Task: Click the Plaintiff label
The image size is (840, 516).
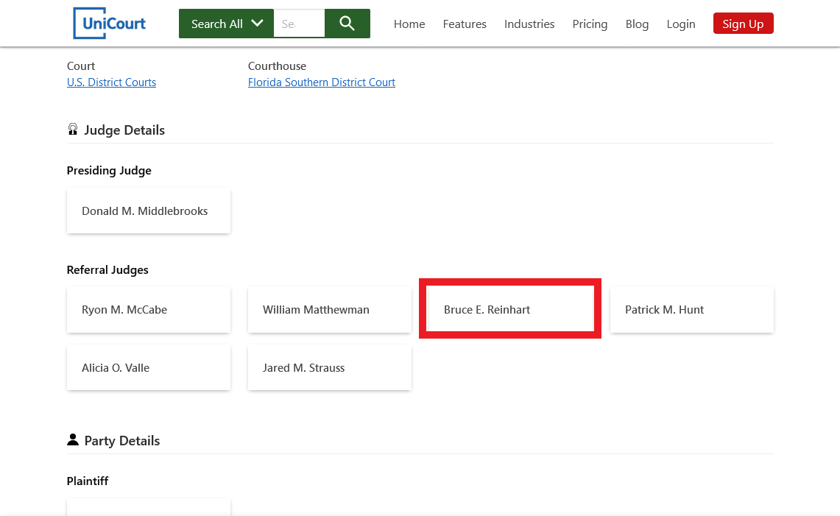Action: coord(88,481)
